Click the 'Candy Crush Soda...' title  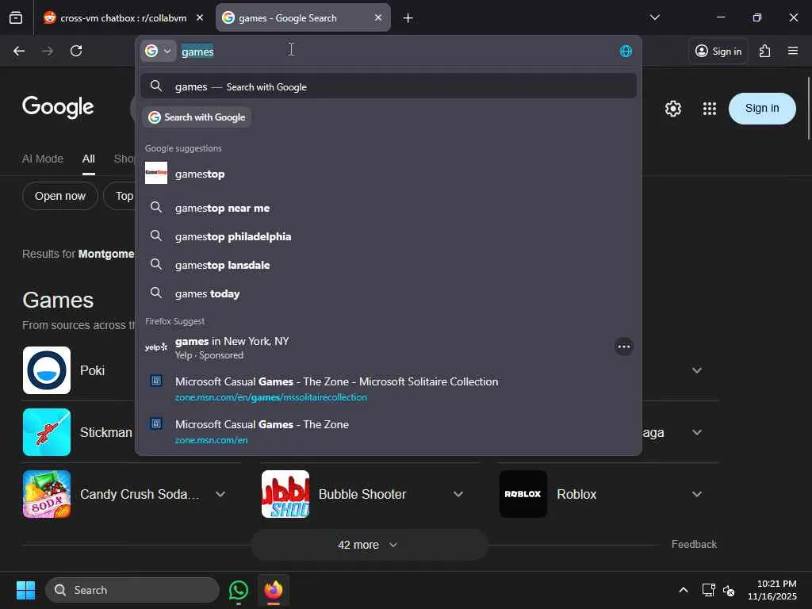pyautogui.click(x=140, y=494)
